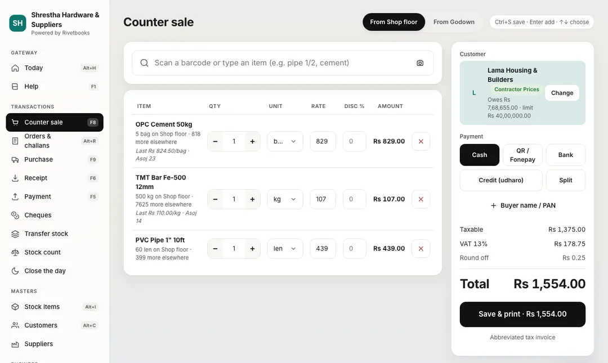Increase quantity for TMT Bar Fe-500 12mm

click(x=252, y=199)
